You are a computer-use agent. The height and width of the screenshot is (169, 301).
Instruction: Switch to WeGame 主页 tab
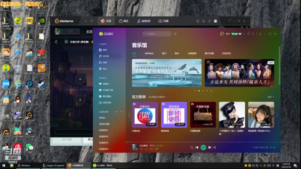(x=106, y=21)
